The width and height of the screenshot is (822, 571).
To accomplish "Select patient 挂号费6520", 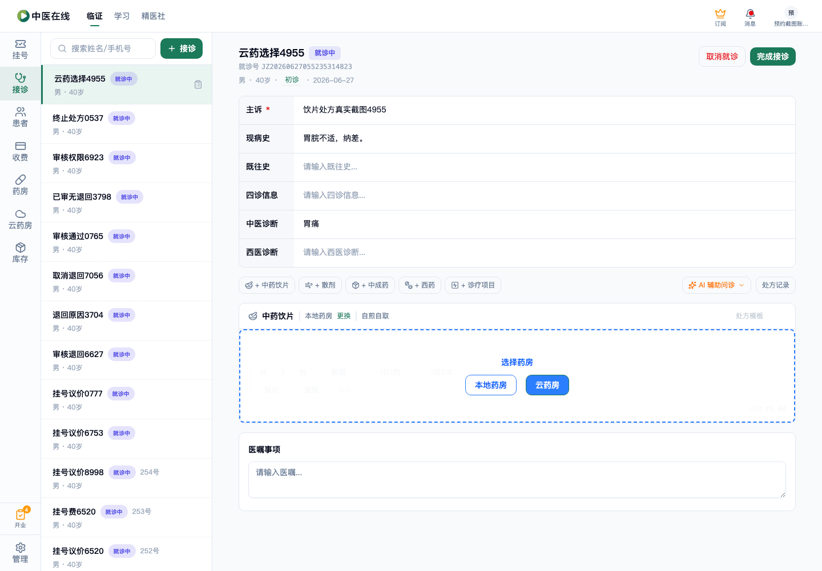I will click(x=127, y=517).
